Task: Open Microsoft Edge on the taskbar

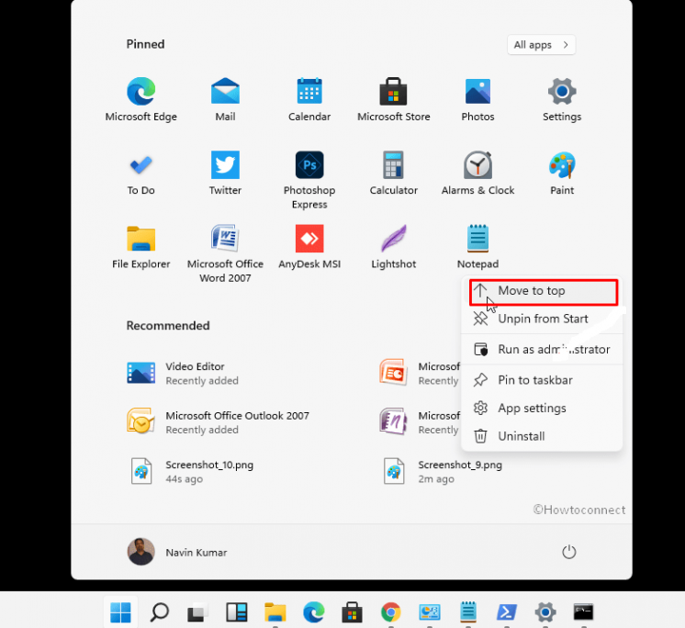Action: [314, 611]
